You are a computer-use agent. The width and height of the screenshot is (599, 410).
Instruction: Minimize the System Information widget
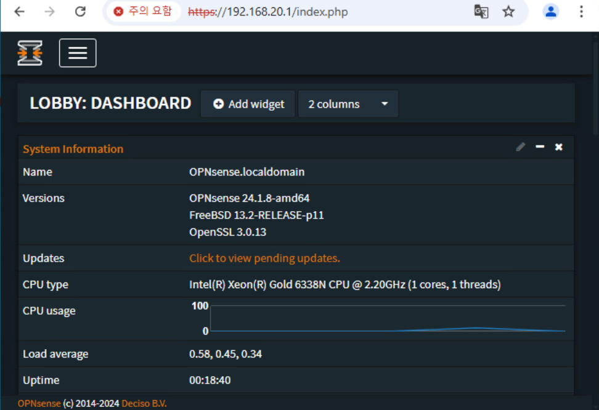[x=540, y=147]
